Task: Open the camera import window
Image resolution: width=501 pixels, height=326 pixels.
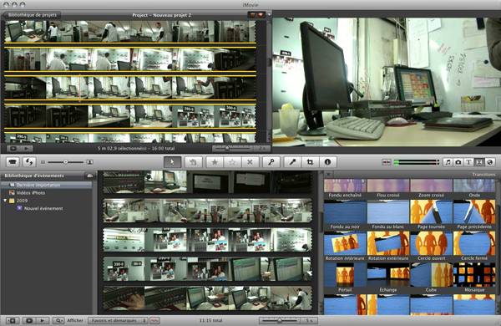Action: tap(13, 162)
